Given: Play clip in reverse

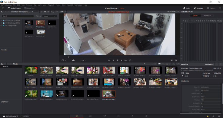Looking at the screenshot, I should [113, 60].
